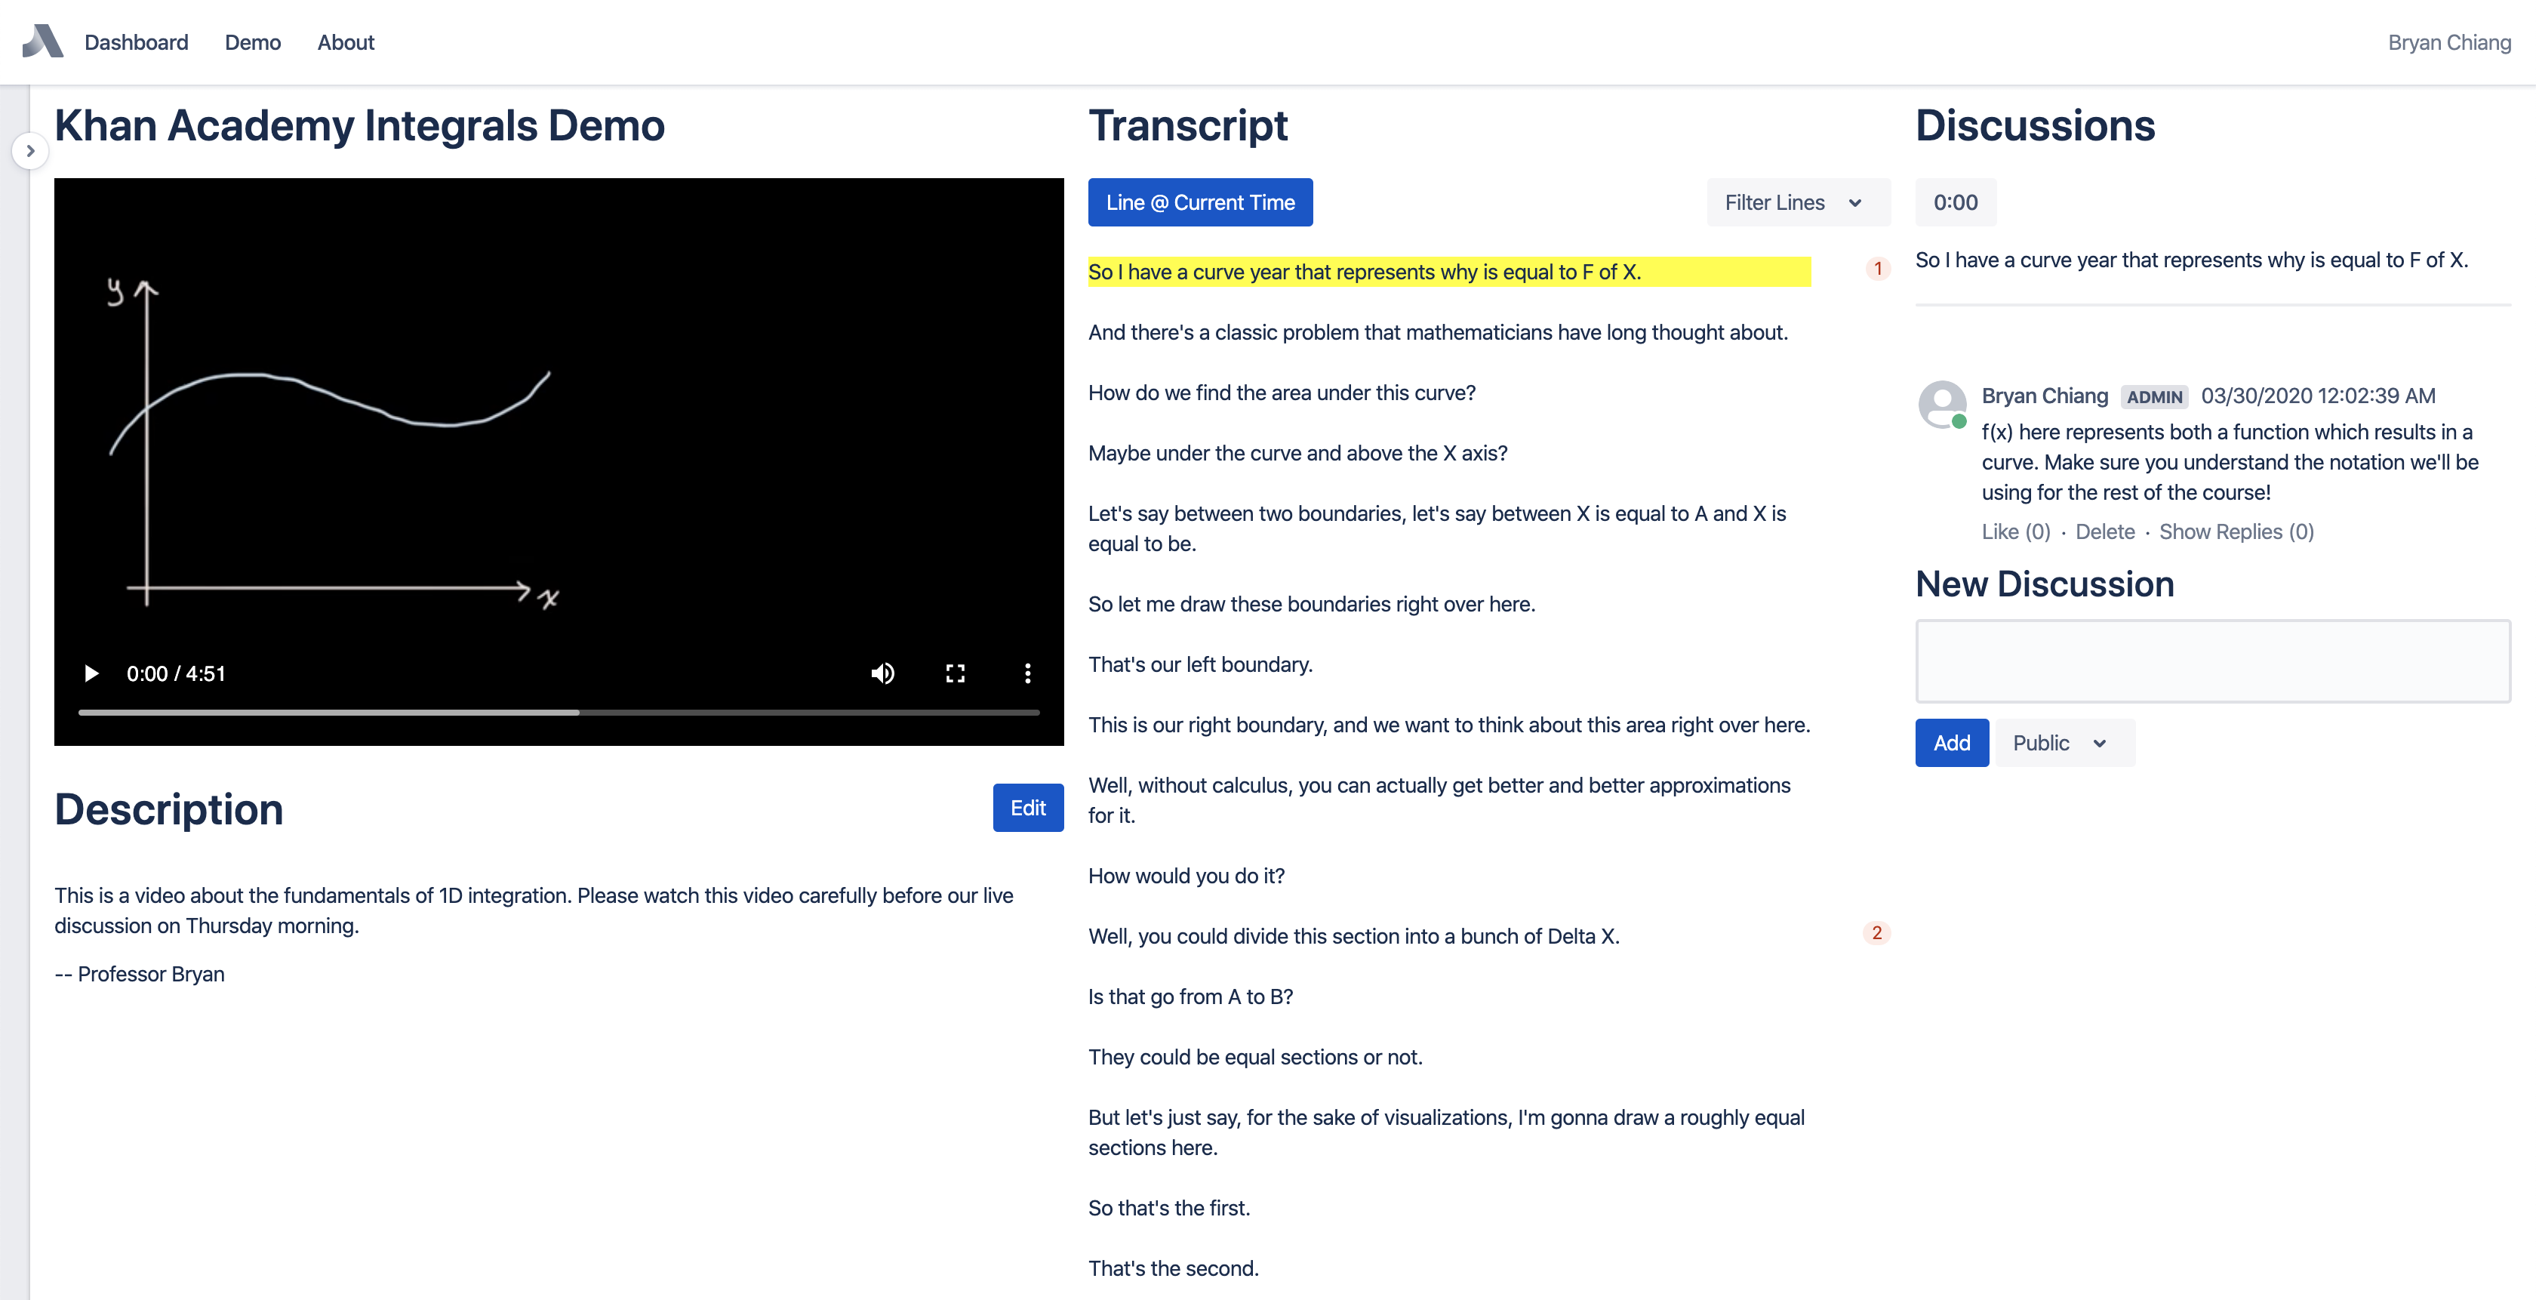This screenshot has width=2536, height=1300.
Task: Enter fullscreen video mode
Action: (x=955, y=673)
